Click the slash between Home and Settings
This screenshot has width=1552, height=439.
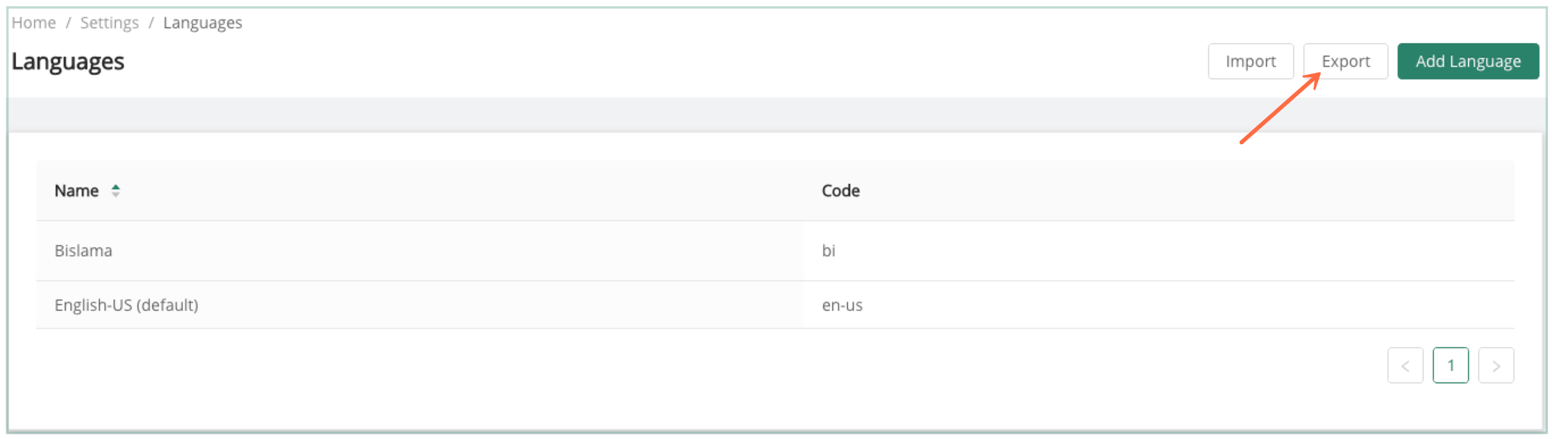click(68, 23)
